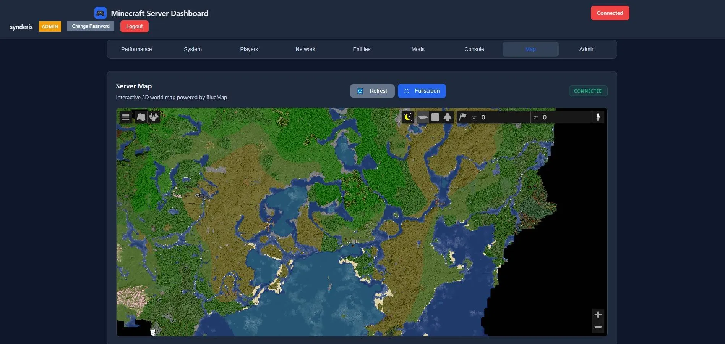This screenshot has height=344, width=725.
Task: Zoom in on the map
Action: pos(598,315)
